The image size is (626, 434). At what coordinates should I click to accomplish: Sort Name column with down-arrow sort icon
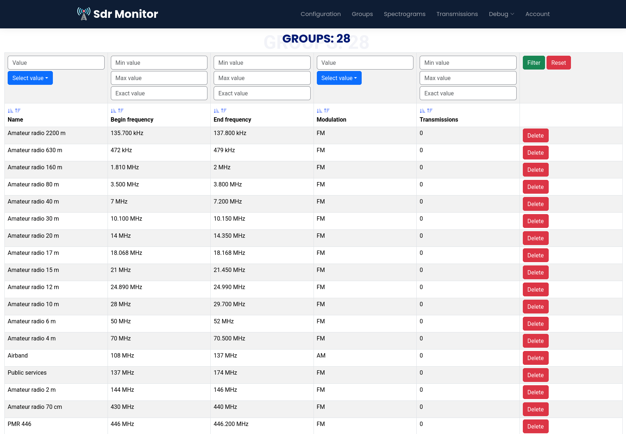(x=10, y=111)
